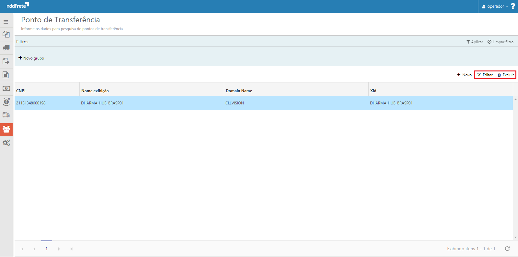Click Novo to create transfer point
This screenshot has width=518, height=257.
pyautogui.click(x=465, y=75)
